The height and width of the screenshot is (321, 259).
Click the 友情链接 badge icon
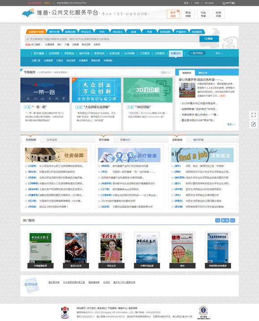pyautogui.click(x=31, y=285)
